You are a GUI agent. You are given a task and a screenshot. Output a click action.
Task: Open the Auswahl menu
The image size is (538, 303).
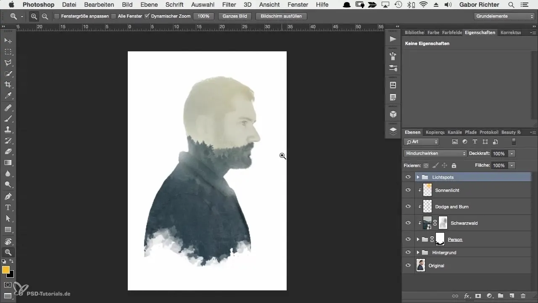coord(202,5)
